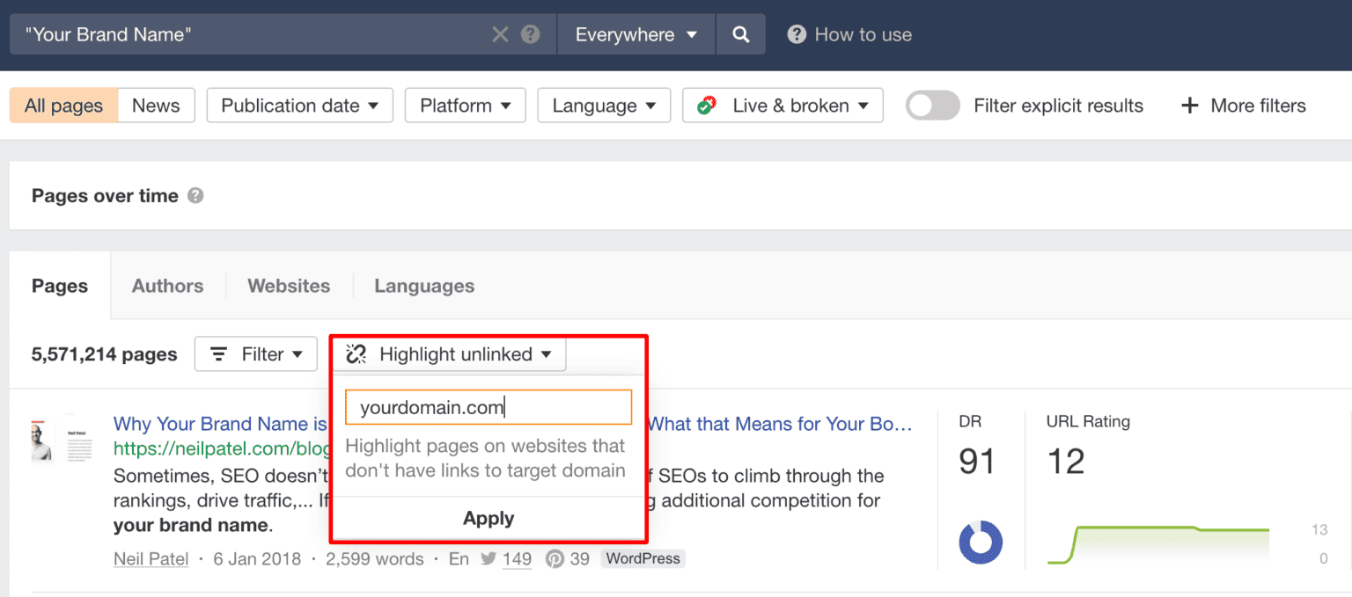Click the Pages over time info icon

tap(195, 196)
